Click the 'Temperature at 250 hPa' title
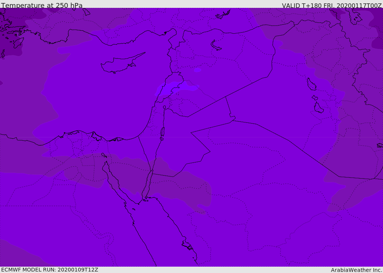This screenshot has width=383, height=273. pyautogui.click(x=42, y=5)
